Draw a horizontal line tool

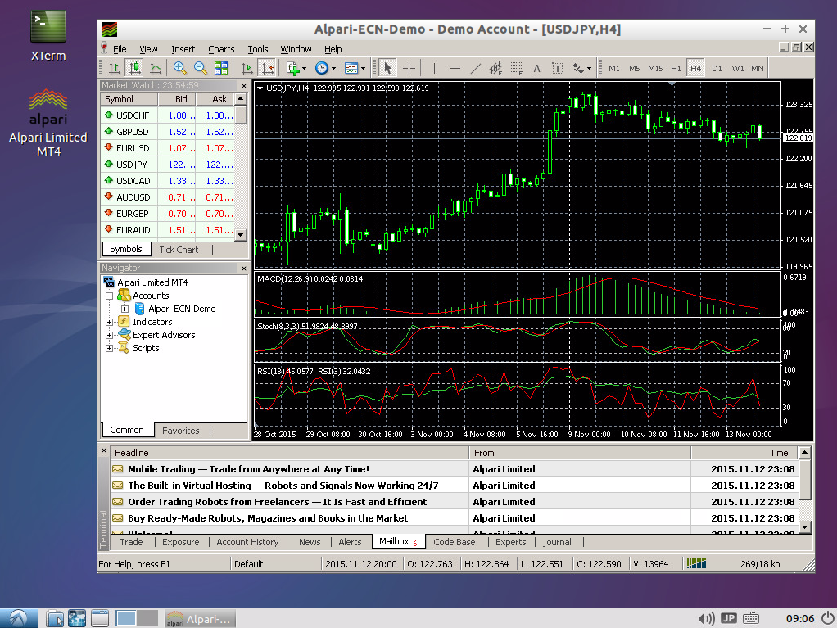point(455,68)
